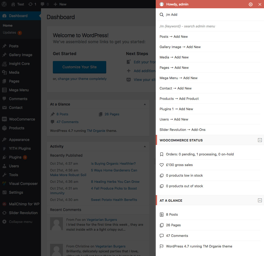Click Fox's commenter avatar thumbnail
Image resolution: width=264 pixels, height=256 pixels.
point(56,224)
